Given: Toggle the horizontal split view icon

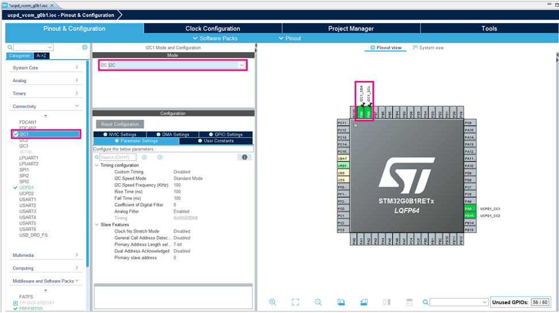Looking at the screenshot, I should tap(409, 302).
